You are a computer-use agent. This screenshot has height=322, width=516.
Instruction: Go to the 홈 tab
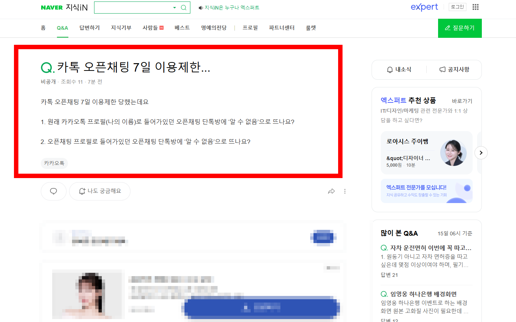(43, 28)
